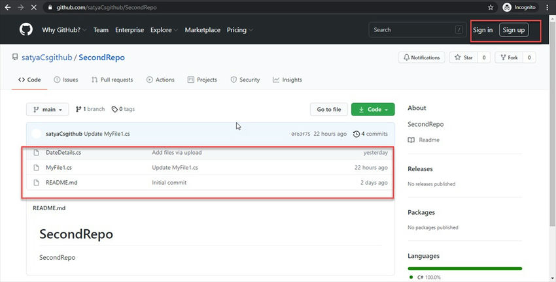The height and width of the screenshot is (282, 556).
Task: Open the Security tab
Action: tap(245, 80)
